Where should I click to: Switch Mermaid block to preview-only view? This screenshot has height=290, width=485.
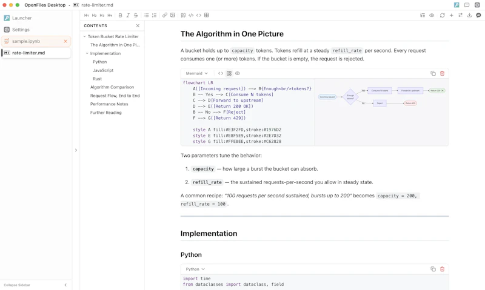(238, 73)
